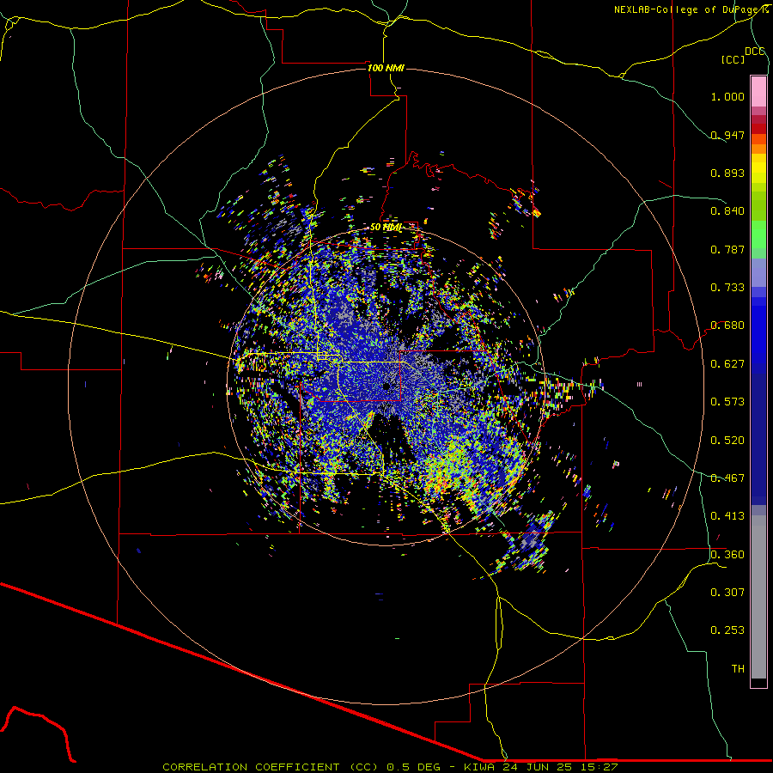Viewport: 773px width, 773px height.
Task: Select the 0.253 scale value
Action: [x=727, y=630]
